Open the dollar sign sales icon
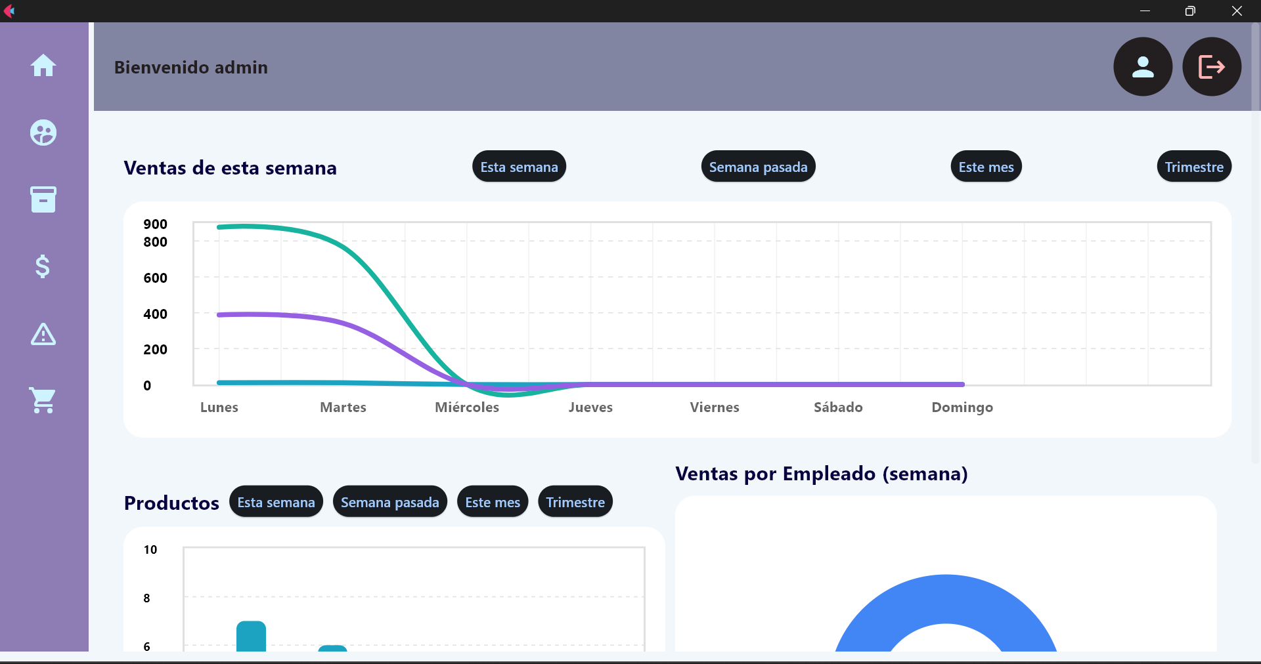The image size is (1261, 664). 43,266
